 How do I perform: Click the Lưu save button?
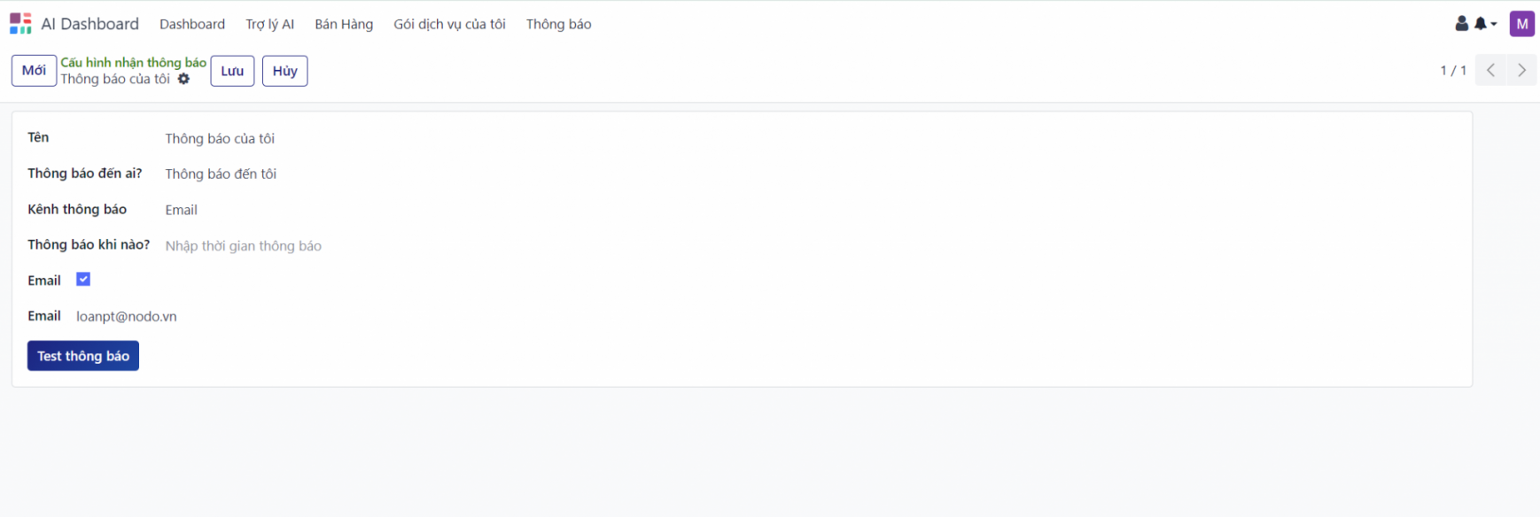click(x=232, y=71)
